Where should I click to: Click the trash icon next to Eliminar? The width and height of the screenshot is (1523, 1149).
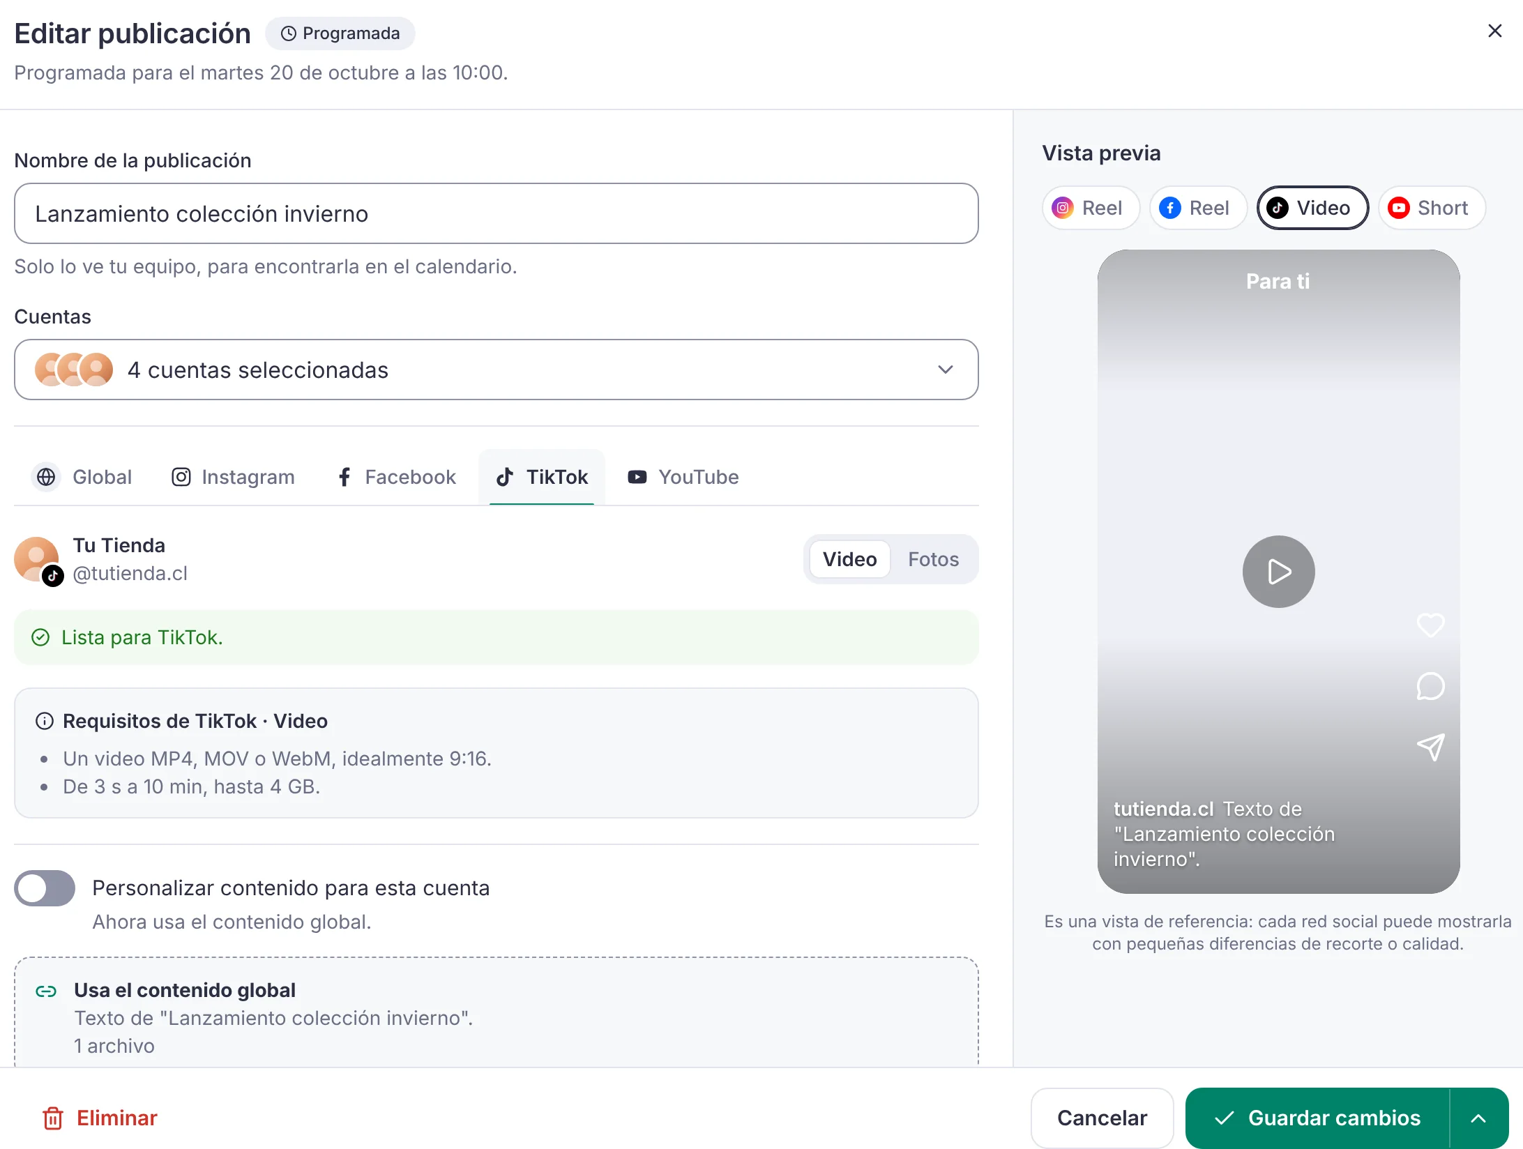53,1118
